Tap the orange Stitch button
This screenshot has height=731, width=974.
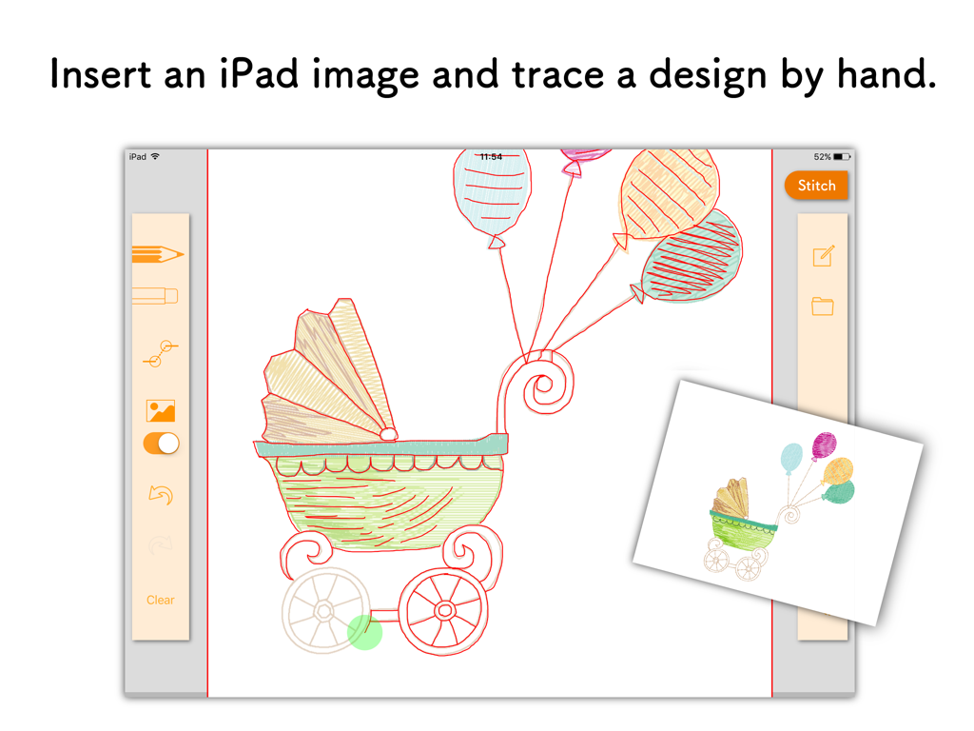(x=816, y=186)
